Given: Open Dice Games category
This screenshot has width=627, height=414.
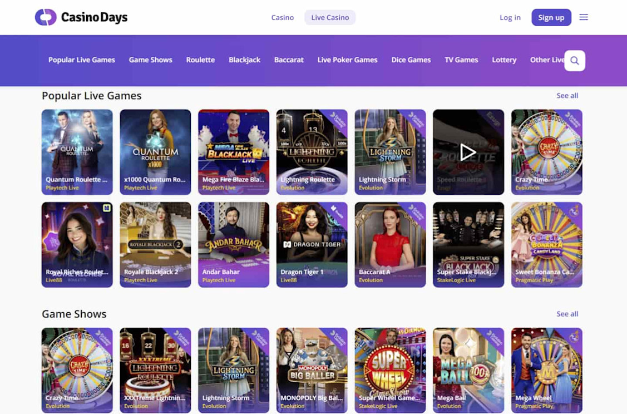Looking at the screenshot, I should tap(411, 60).
